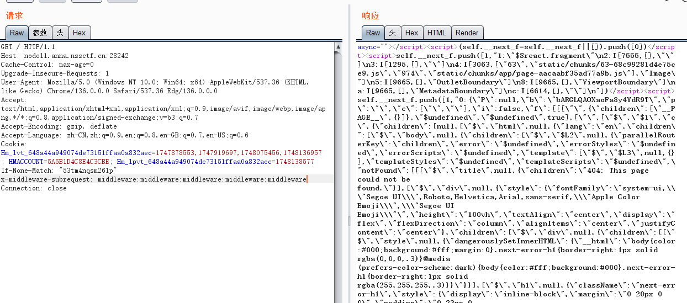Screen dimensions: 687x303
Task: Click the User-Agent header line
Action: (x=155, y=82)
